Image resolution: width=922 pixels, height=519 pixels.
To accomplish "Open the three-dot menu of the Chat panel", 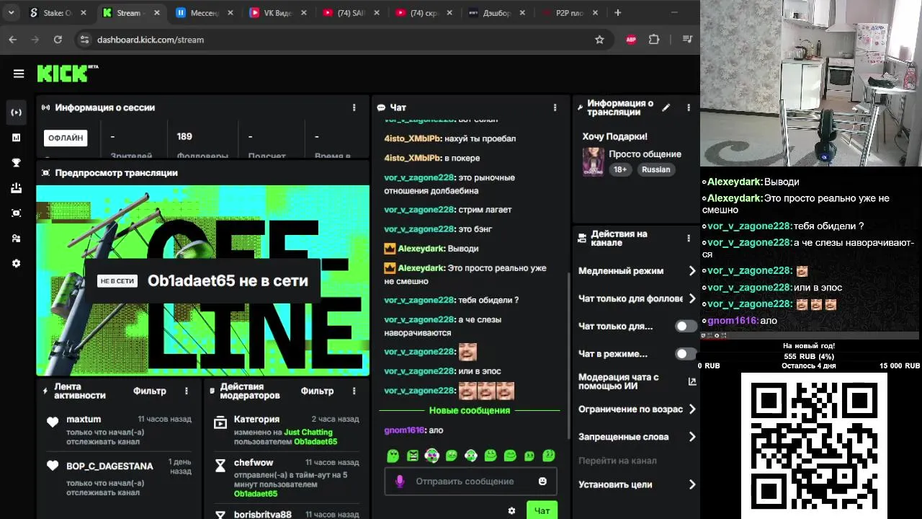I will click(555, 107).
